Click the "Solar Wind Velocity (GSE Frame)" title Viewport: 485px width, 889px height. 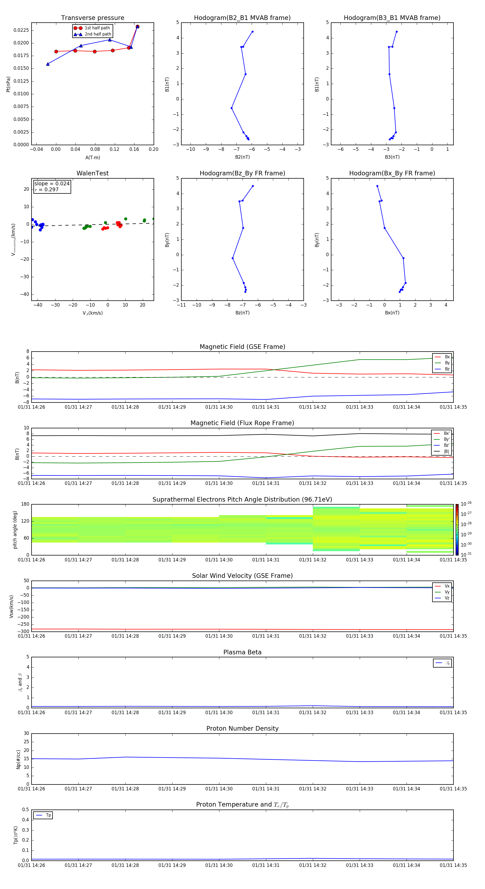242,576
